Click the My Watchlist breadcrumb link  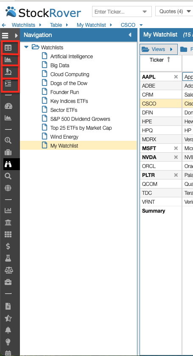point(91,25)
